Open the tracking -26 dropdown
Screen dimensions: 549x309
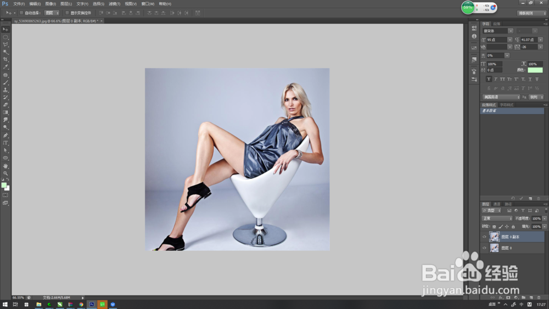pyautogui.click(x=541, y=47)
